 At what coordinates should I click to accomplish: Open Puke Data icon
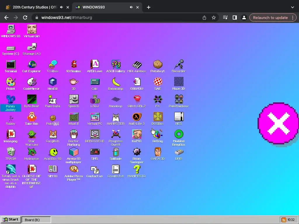coord(53,101)
